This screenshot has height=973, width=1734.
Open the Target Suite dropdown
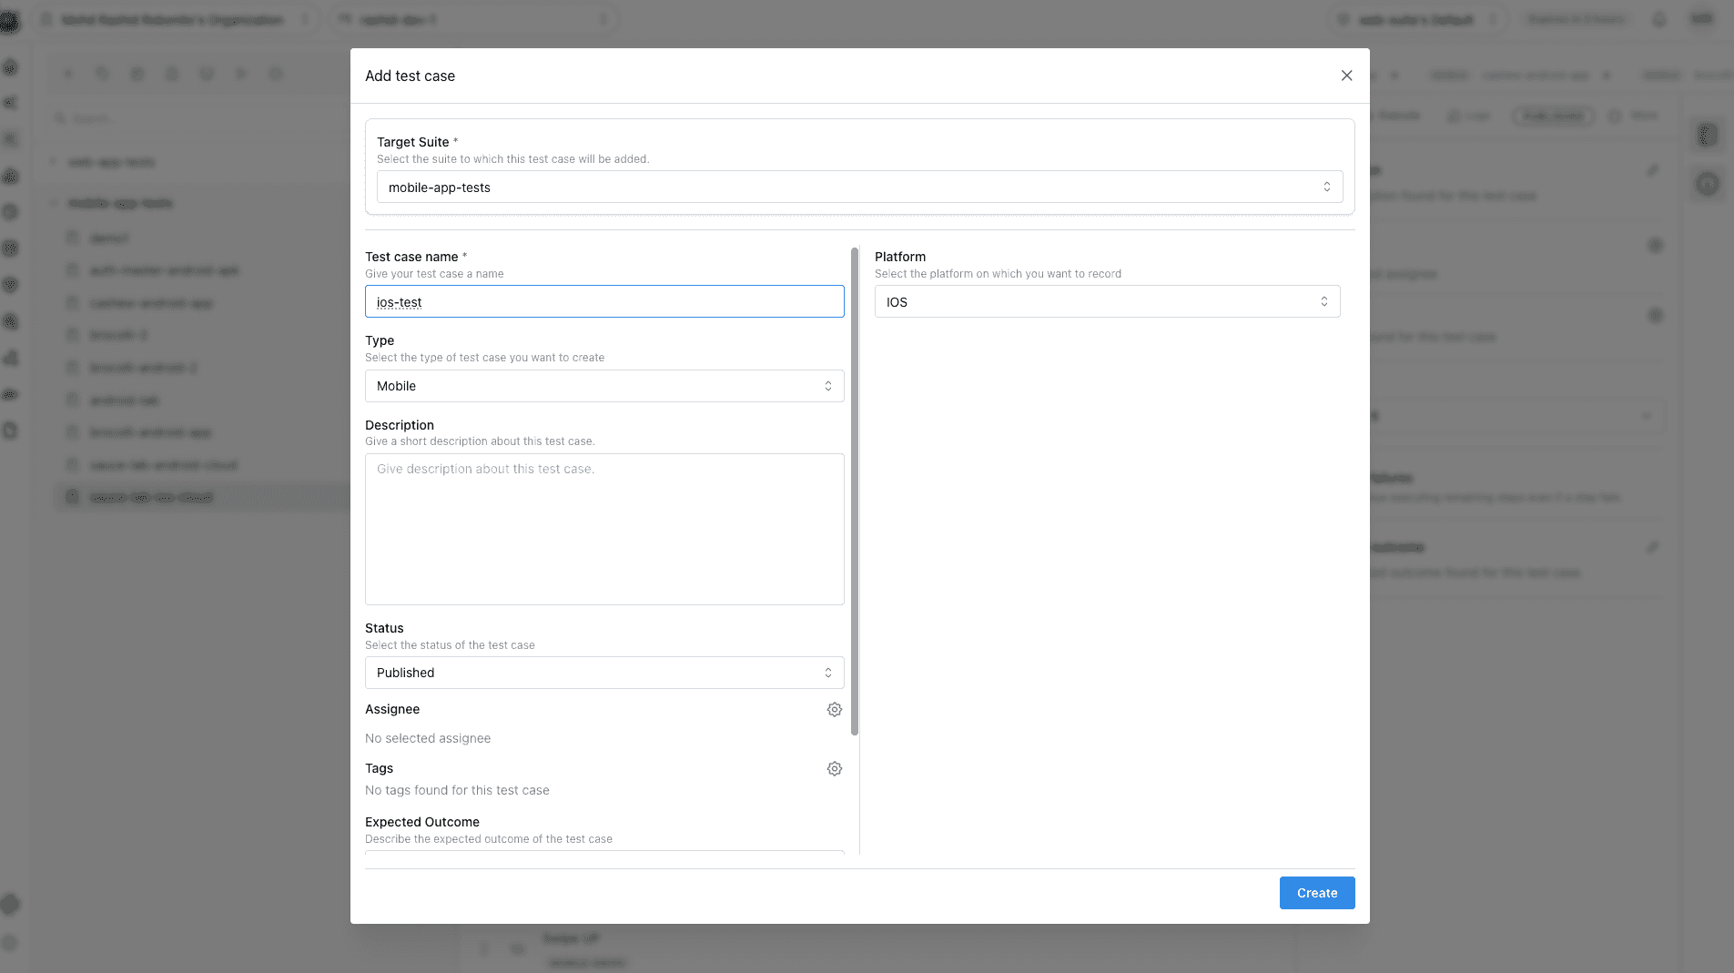859,187
